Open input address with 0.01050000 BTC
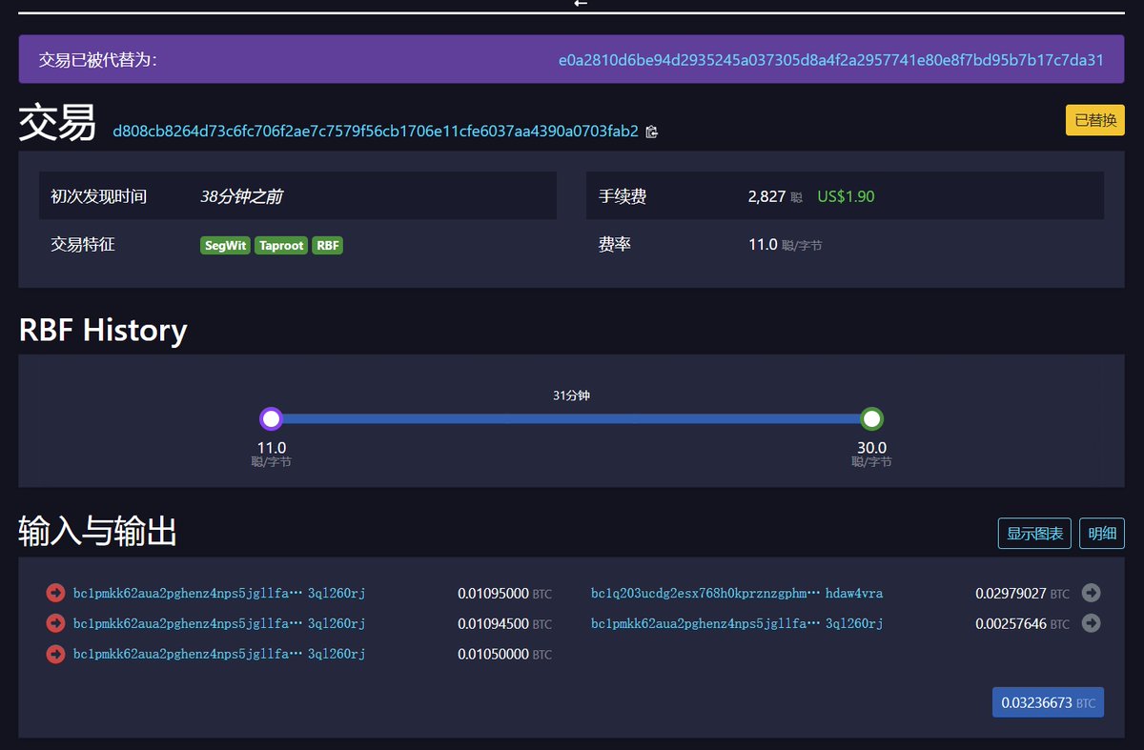 click(x=219, y=654)
